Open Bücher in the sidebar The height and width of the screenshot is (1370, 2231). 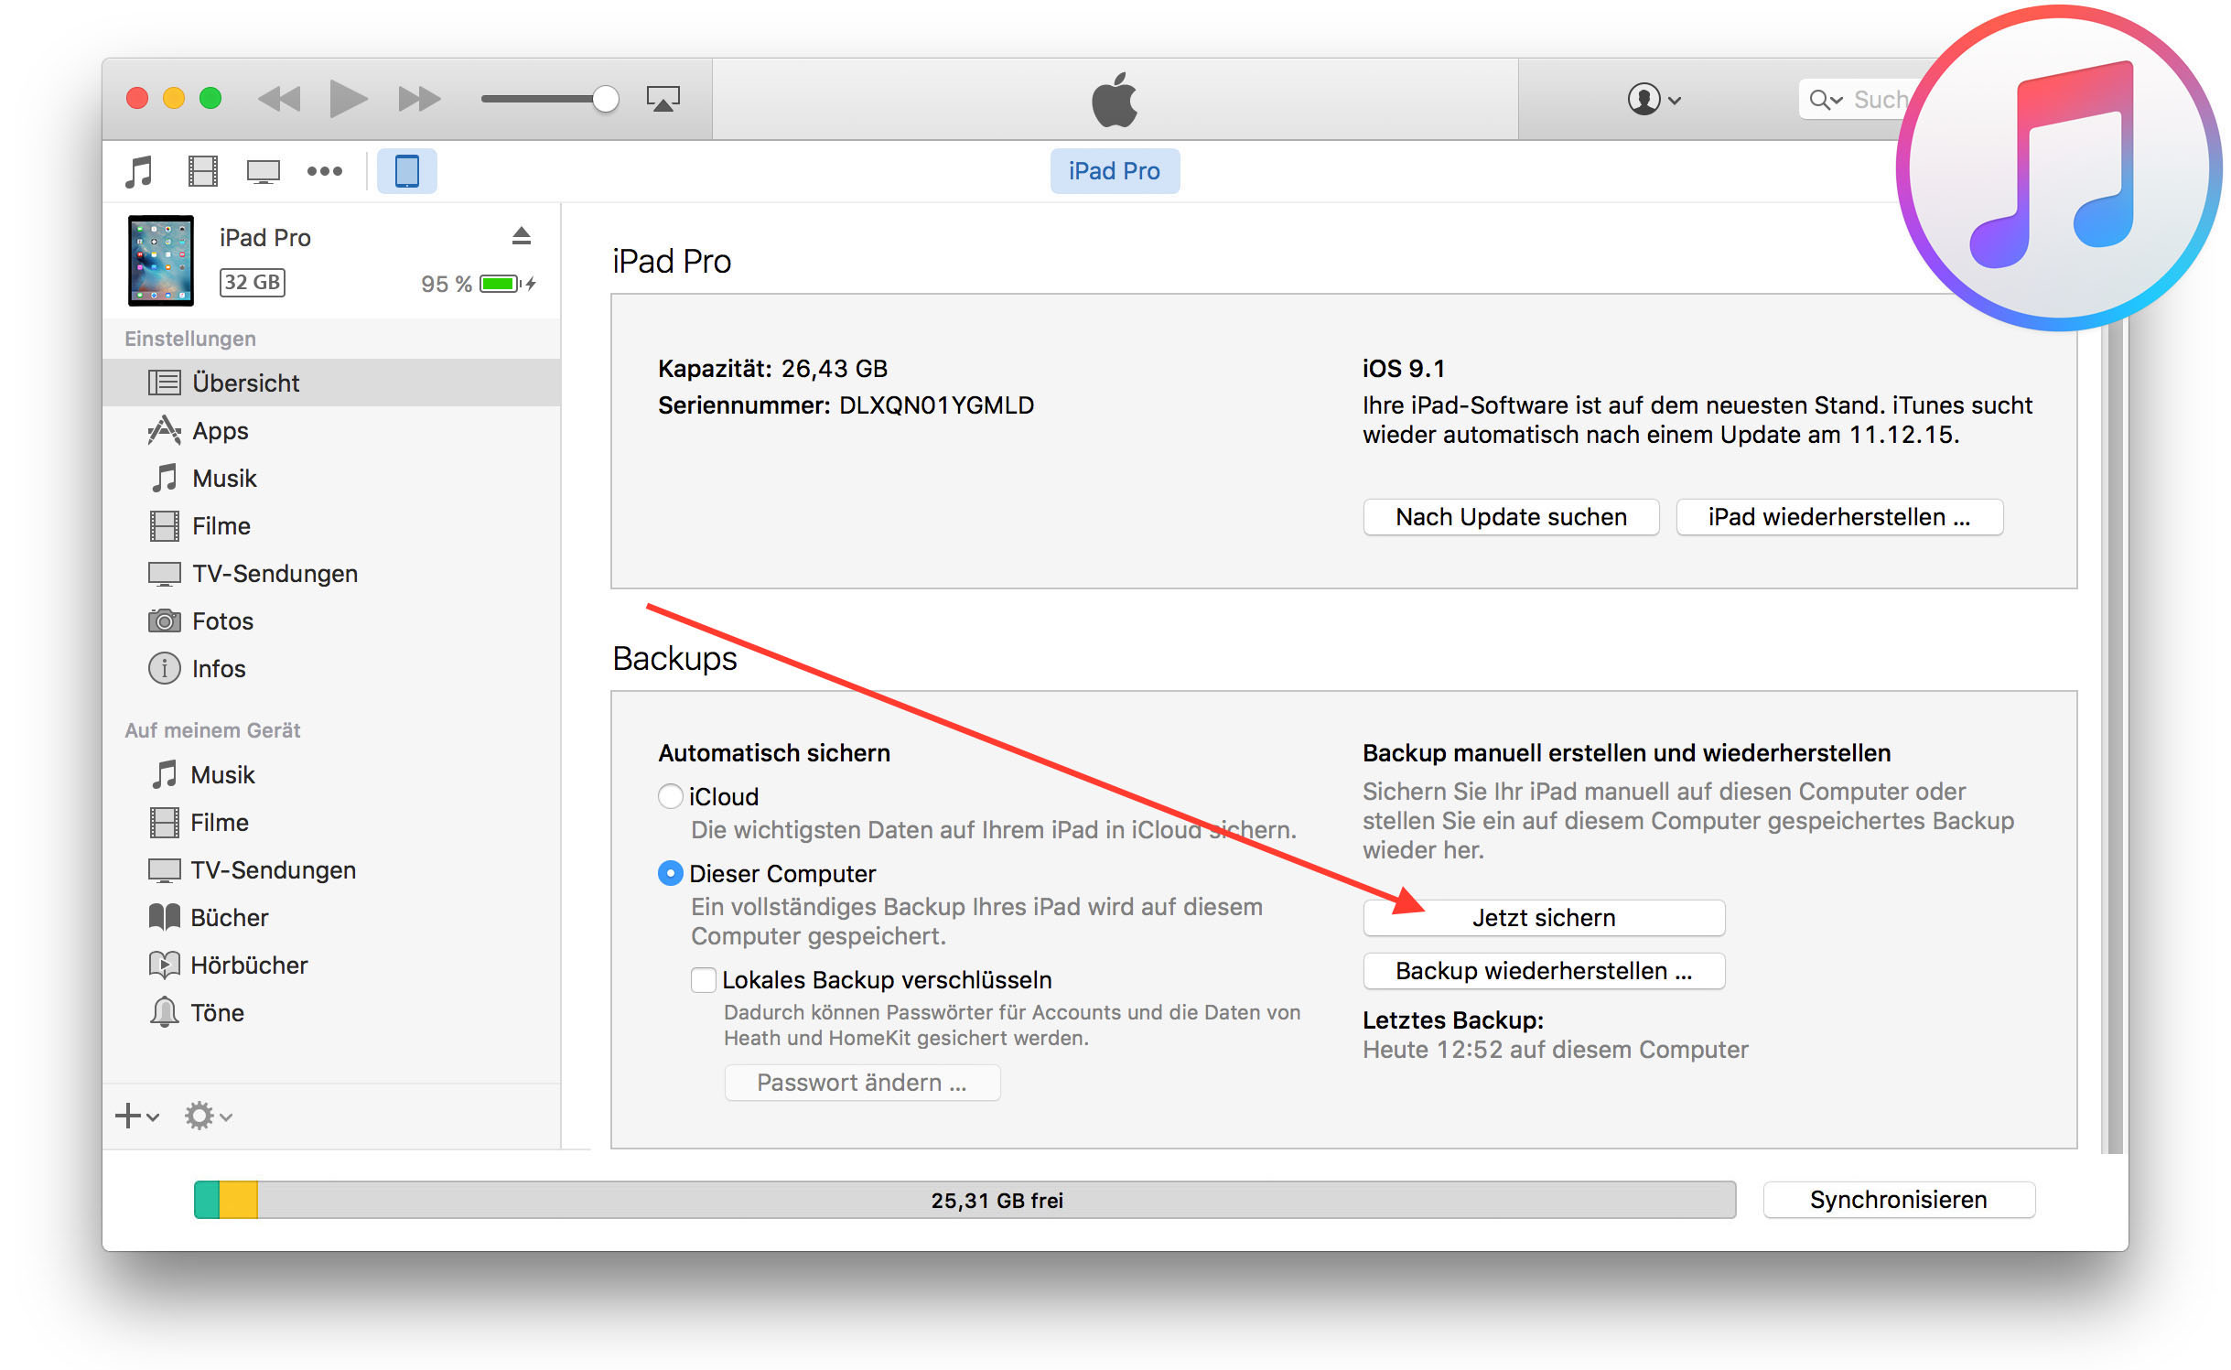(332, 917)
